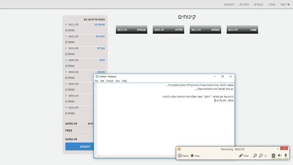Viewport: 293px width, 165px height.
Task: Remove the ₪69.00 פסטה item
Action: [66, 72]
